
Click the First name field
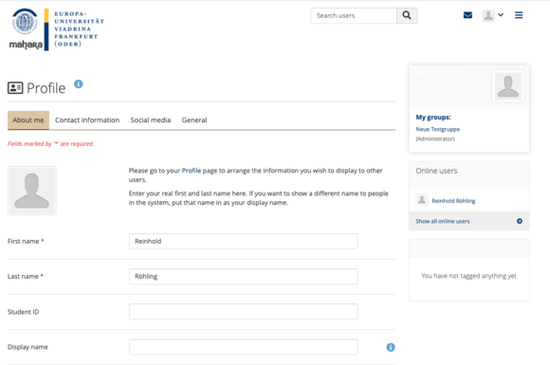[244, 241]
